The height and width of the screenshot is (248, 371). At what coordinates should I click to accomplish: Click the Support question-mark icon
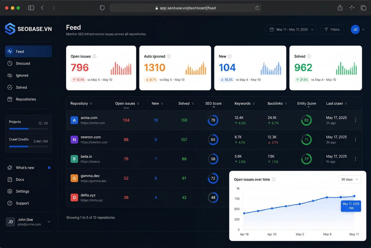pyautogui.click(x=10, y=203)
